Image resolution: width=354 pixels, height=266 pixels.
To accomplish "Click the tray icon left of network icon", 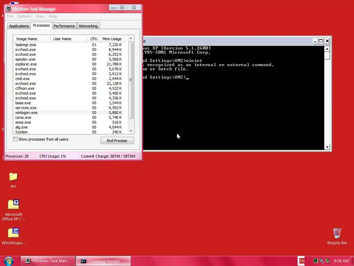I will 322,261.
